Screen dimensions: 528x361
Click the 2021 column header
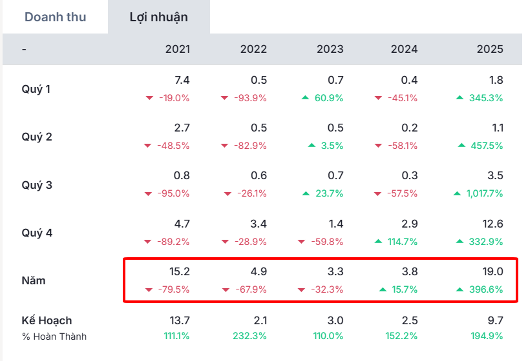178,49
